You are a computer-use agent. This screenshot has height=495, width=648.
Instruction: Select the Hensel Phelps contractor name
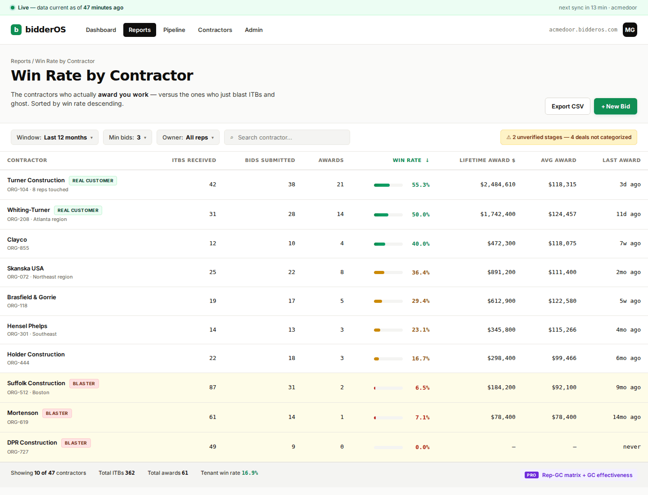[x=27, y=326]
